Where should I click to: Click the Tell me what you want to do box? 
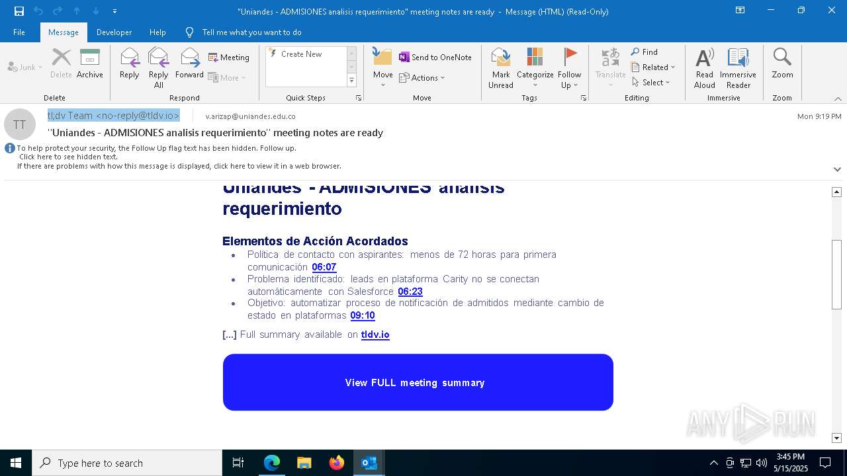click(x=251, y=32)
